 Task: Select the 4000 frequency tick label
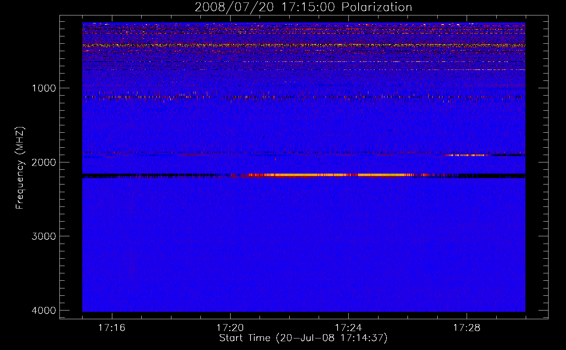click(x=44, y=310)
